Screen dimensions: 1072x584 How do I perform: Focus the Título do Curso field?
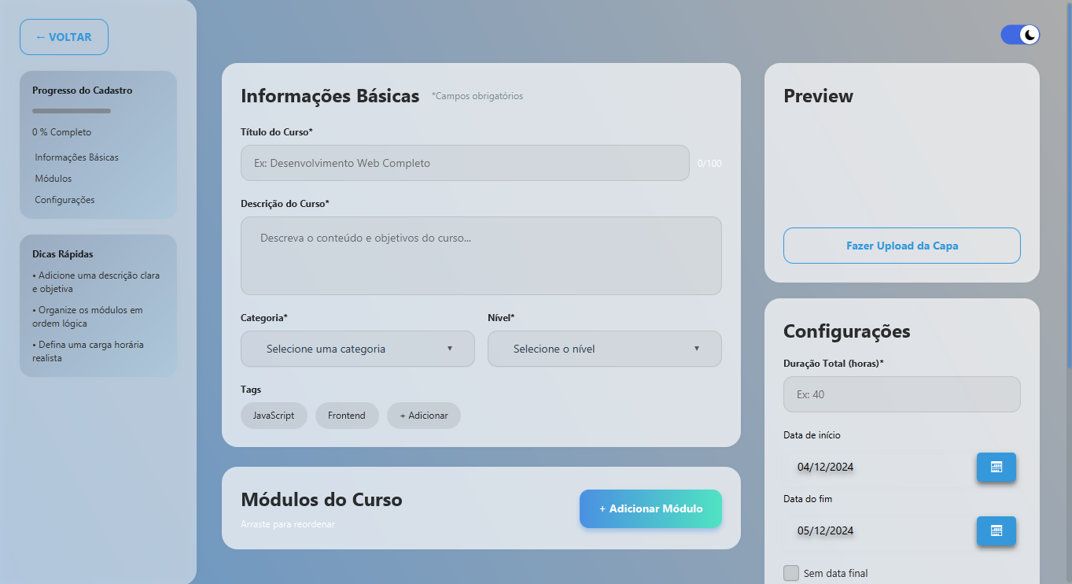pos(465,163)
